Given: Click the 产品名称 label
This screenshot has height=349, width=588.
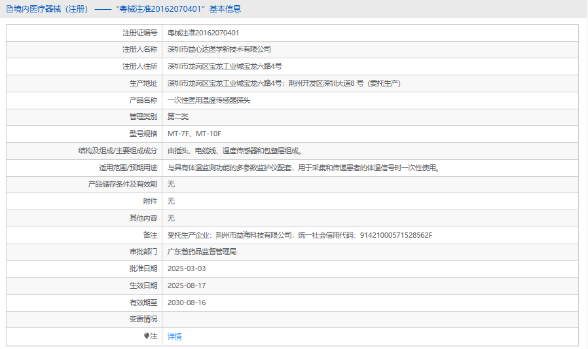Looking at the screenshot, I should click(143, 100).
